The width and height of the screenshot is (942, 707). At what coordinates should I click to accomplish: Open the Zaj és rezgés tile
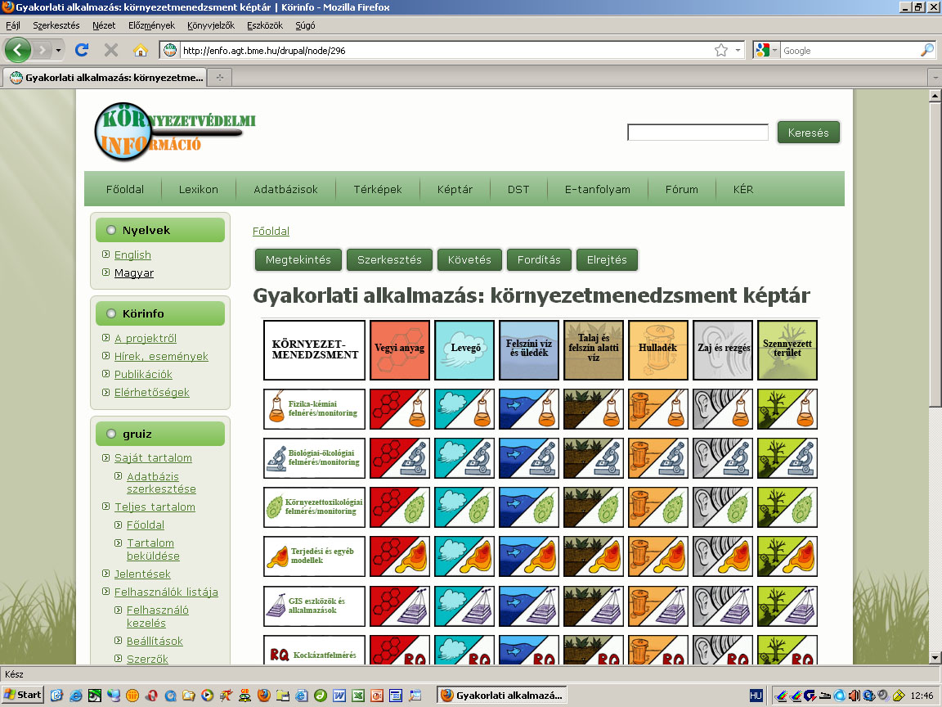(723, 349)
